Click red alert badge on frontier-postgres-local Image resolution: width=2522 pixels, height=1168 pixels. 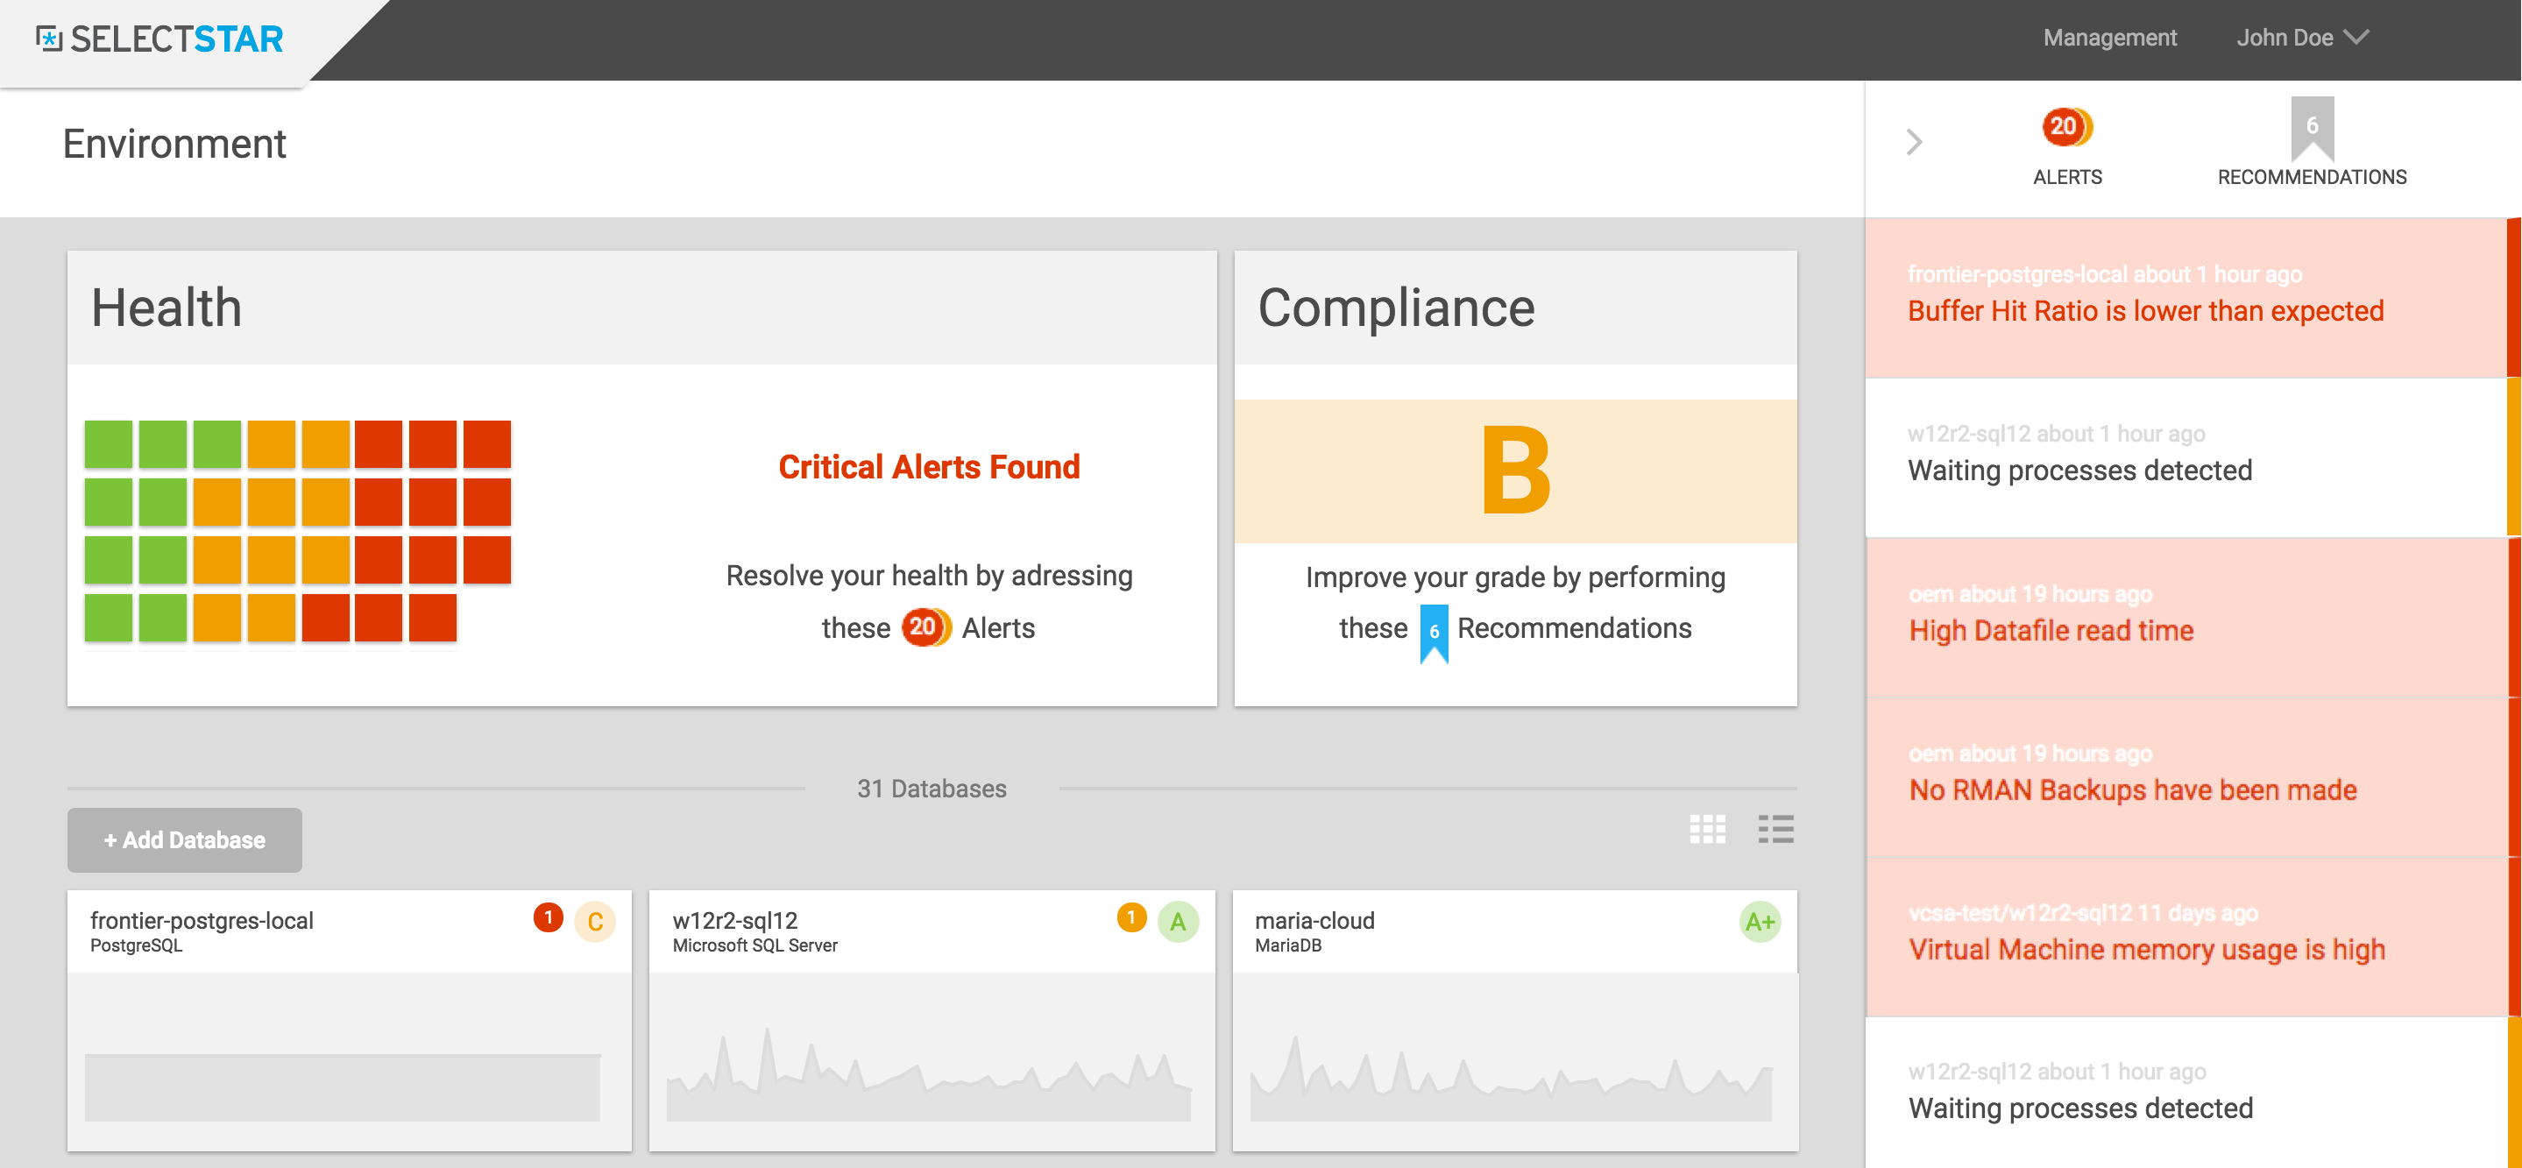point(549,918)
